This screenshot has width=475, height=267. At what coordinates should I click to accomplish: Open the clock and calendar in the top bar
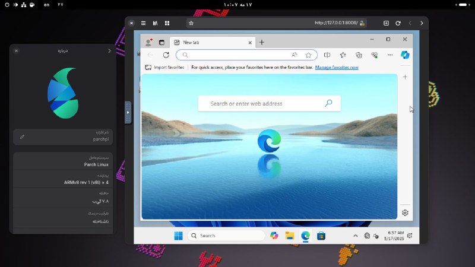point(238,5)
